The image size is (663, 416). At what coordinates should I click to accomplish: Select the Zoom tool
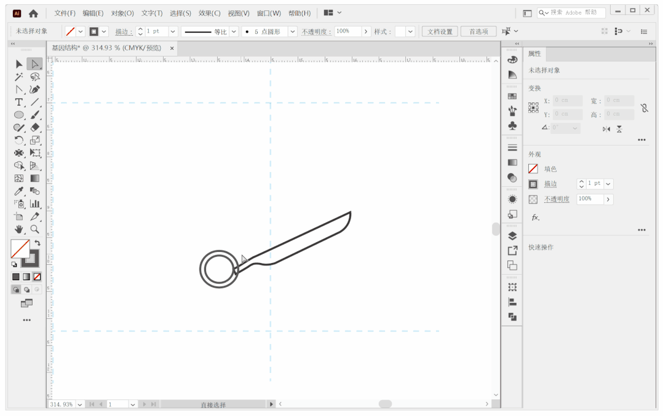tap(34, 229)
